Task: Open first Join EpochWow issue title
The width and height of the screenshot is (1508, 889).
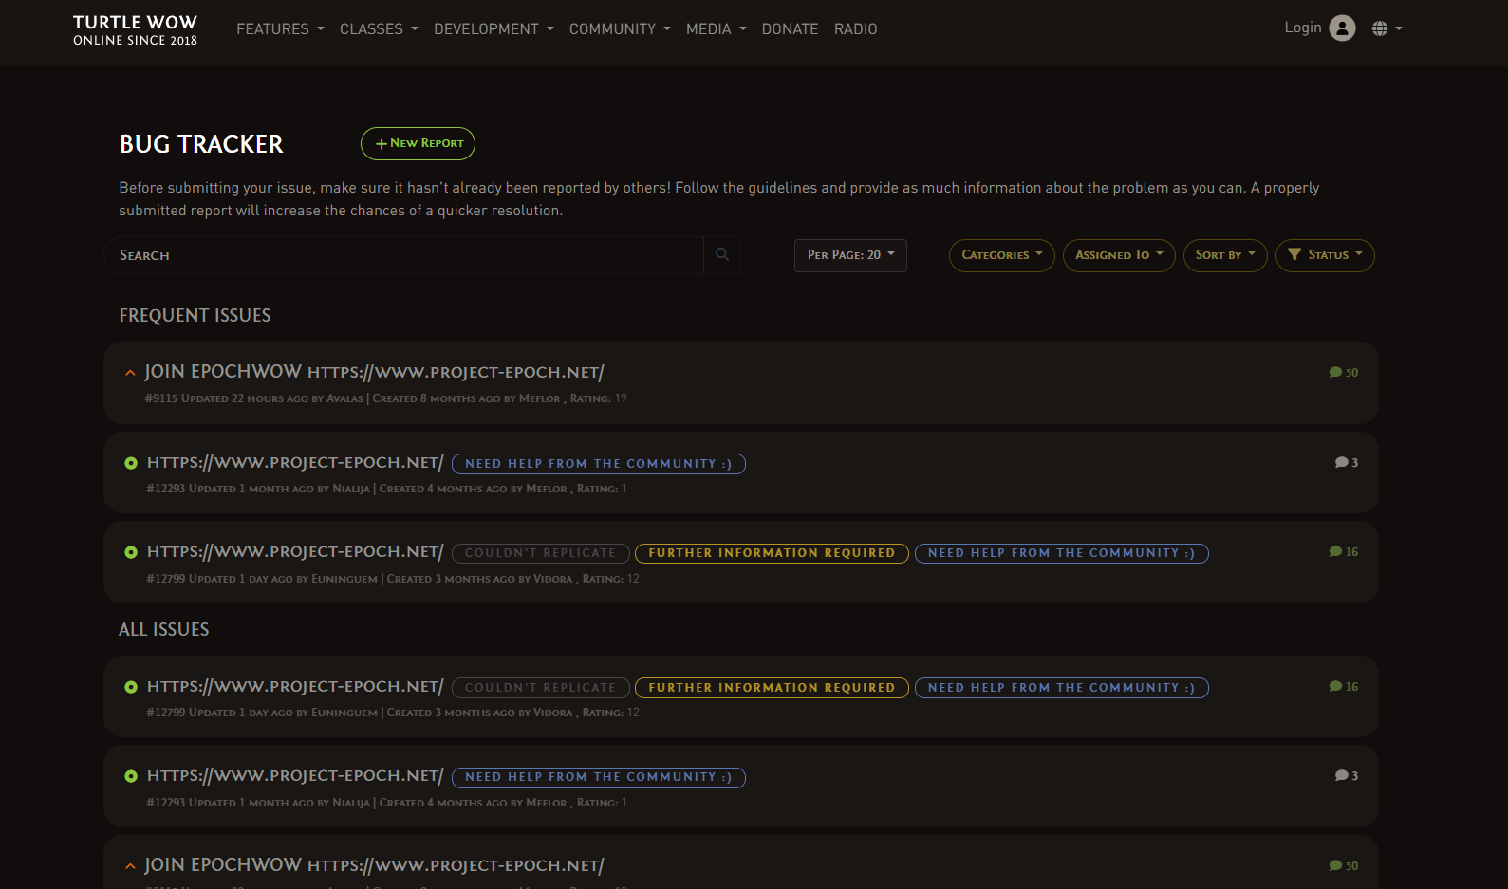Action: coord(374,372)
